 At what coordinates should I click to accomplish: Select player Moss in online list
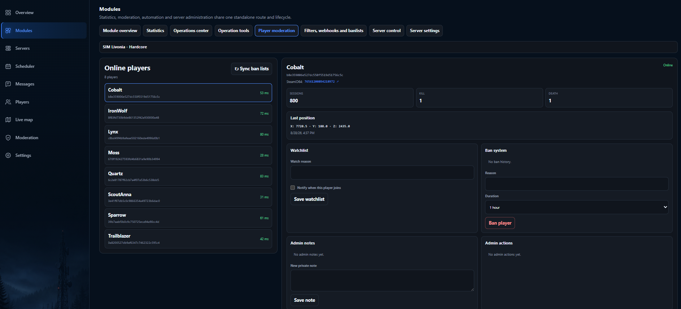188,155
